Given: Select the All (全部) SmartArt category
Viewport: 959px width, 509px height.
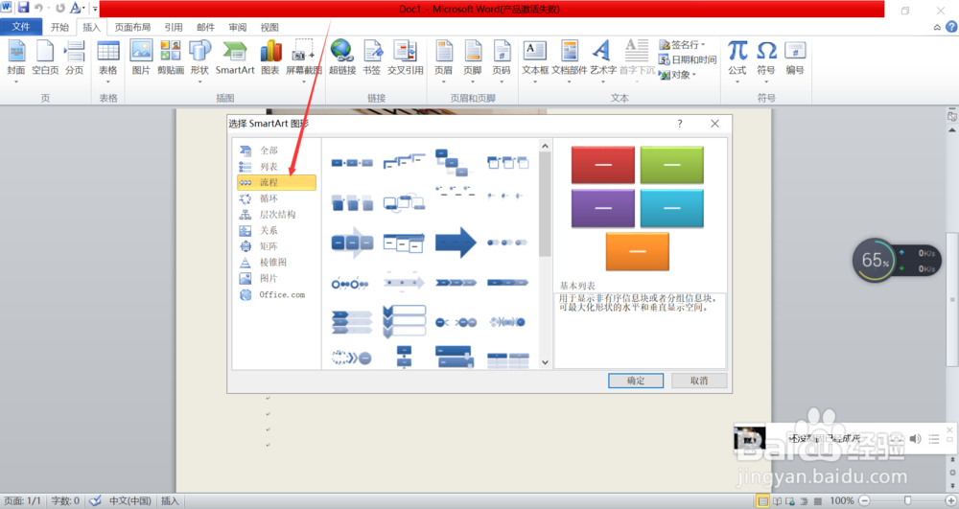Looking at the screenshot, I should pos(276,150).
